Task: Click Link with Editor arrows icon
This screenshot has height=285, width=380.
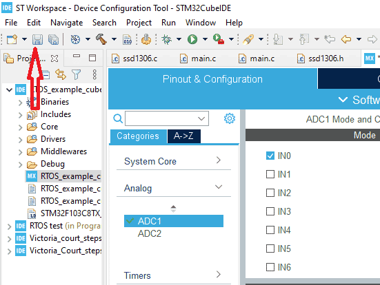Action: tap(61, 74)
